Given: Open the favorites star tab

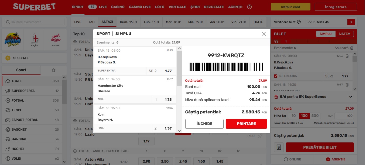Looking at the screenshot, I should pos(53,70).
